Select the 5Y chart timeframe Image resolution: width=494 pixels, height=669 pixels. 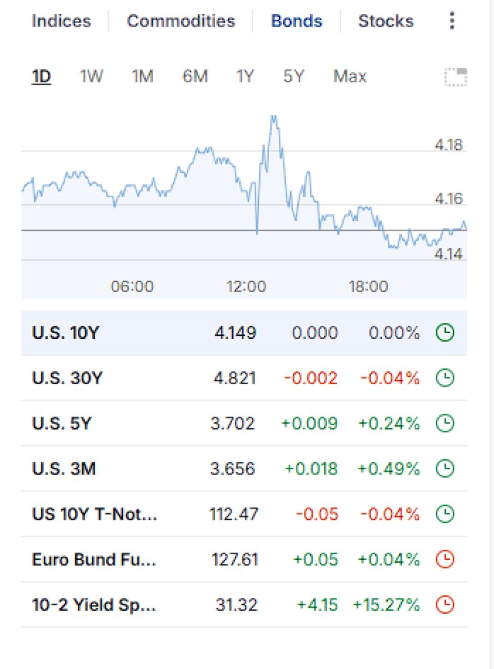click(294, 76)
